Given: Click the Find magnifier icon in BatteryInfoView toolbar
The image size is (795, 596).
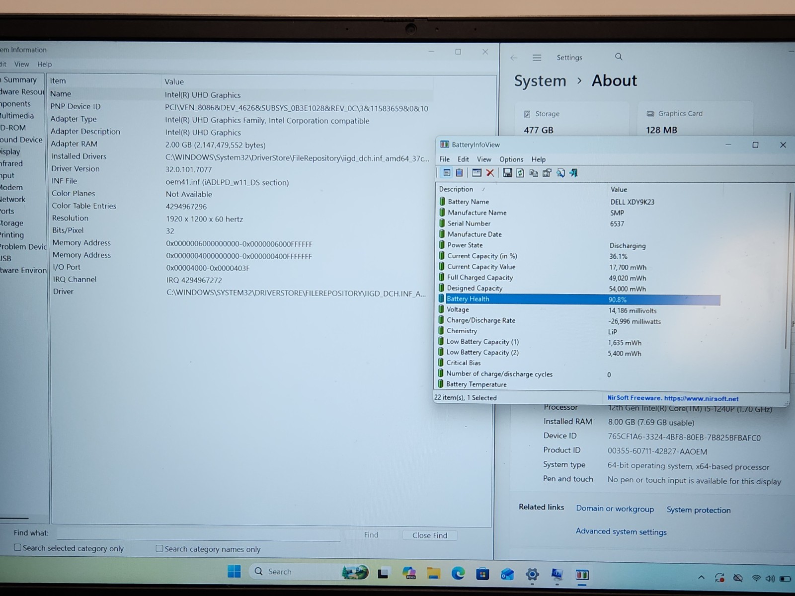Looking at the screenshot, I should tap(560, 173).
